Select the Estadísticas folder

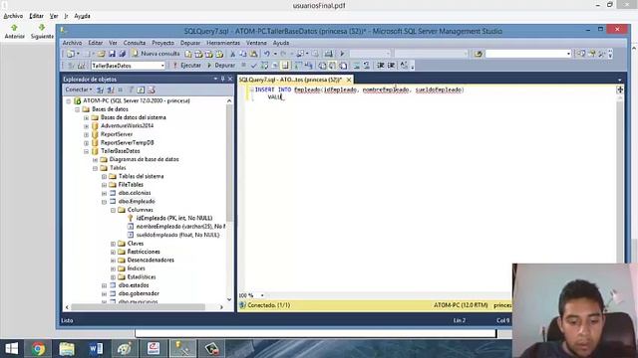tap(142, 276)
